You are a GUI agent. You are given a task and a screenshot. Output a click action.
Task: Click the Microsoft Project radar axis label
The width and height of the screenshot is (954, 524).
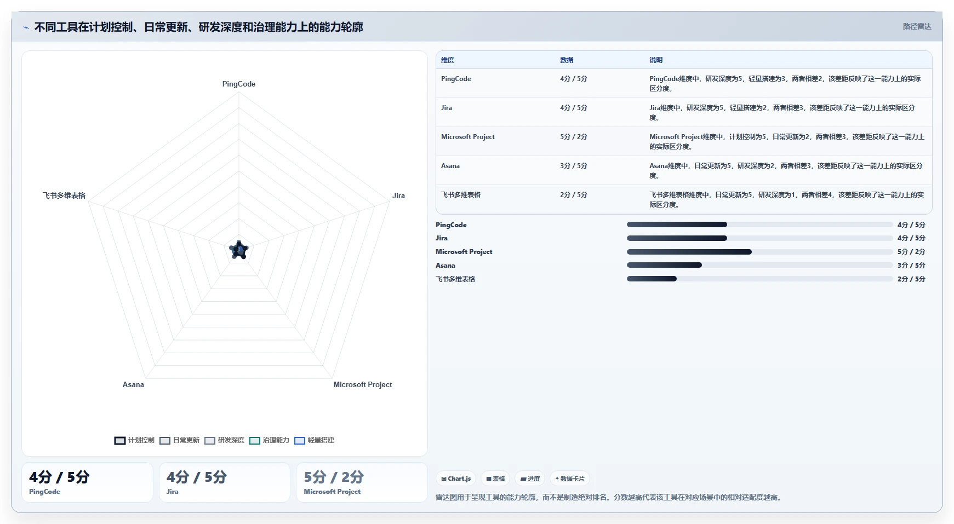click(x=363, y=384)
